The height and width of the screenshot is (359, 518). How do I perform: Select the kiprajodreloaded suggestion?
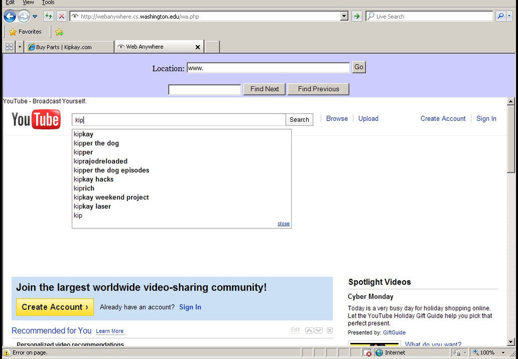(181, 161)
